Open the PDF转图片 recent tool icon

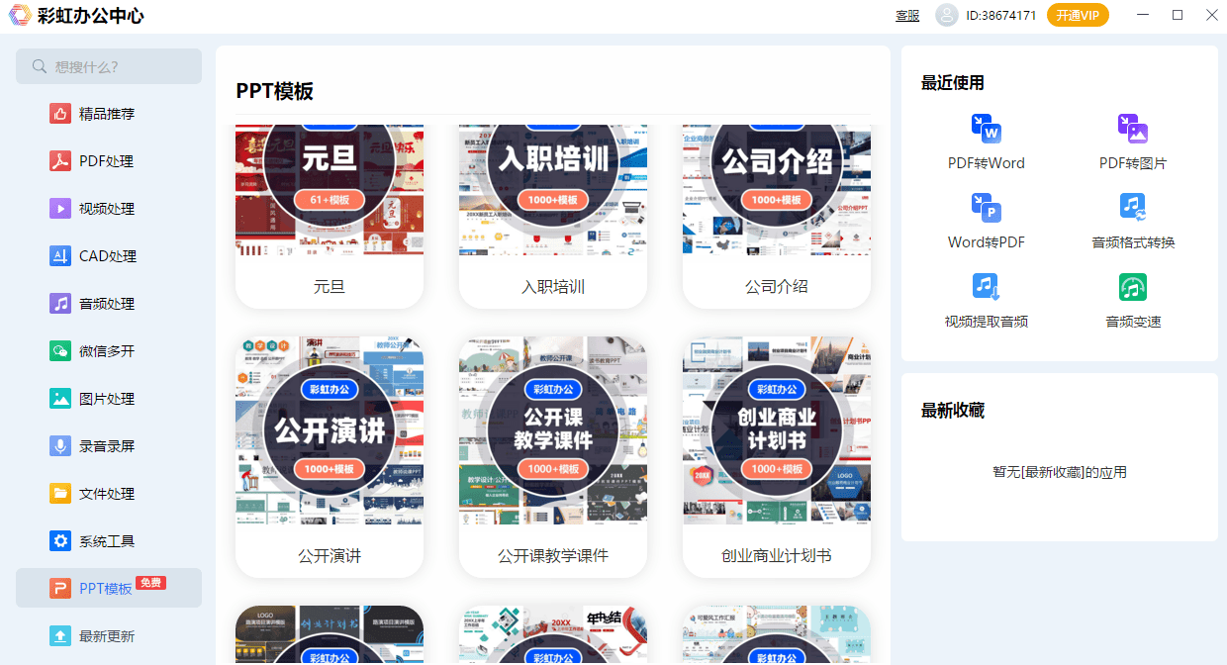point(1133,129)
